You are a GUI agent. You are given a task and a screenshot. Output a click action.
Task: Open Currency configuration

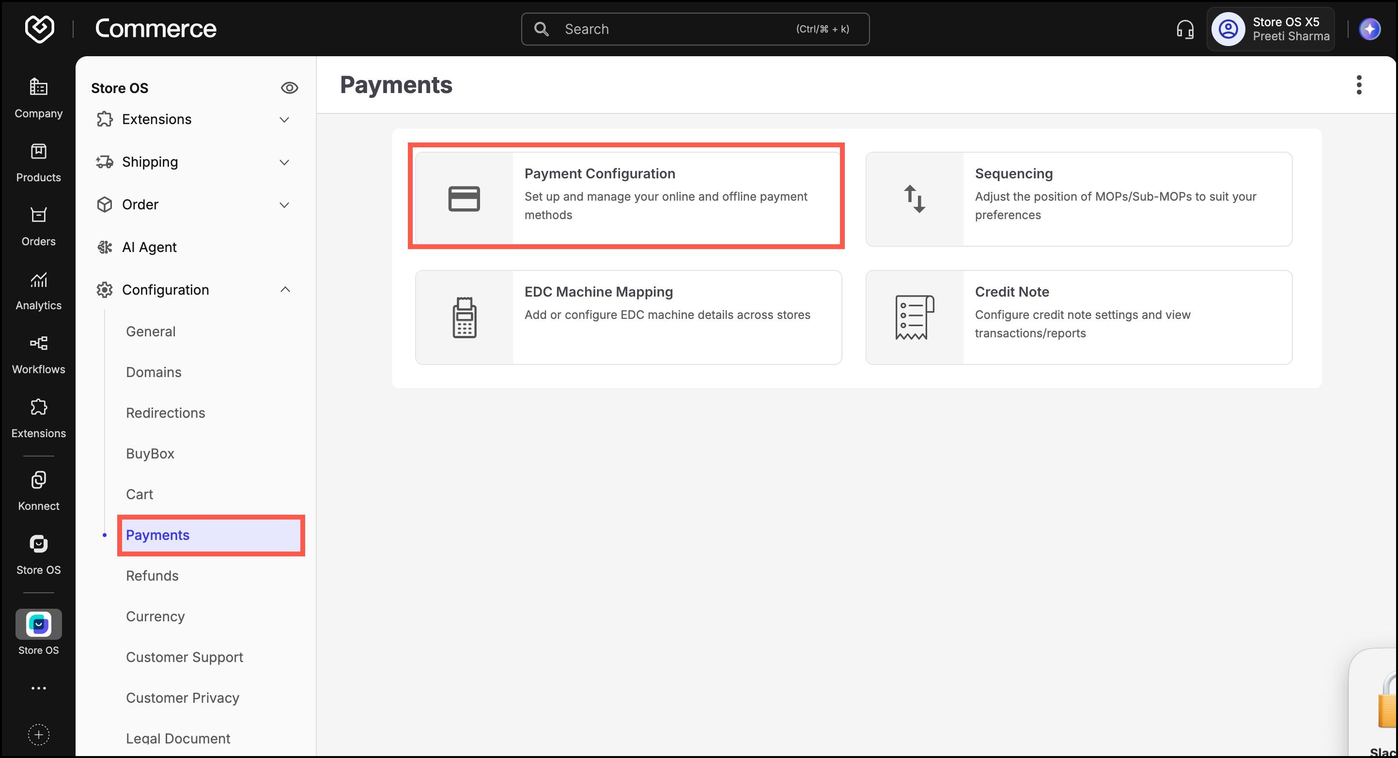click(x=155, y=616)
